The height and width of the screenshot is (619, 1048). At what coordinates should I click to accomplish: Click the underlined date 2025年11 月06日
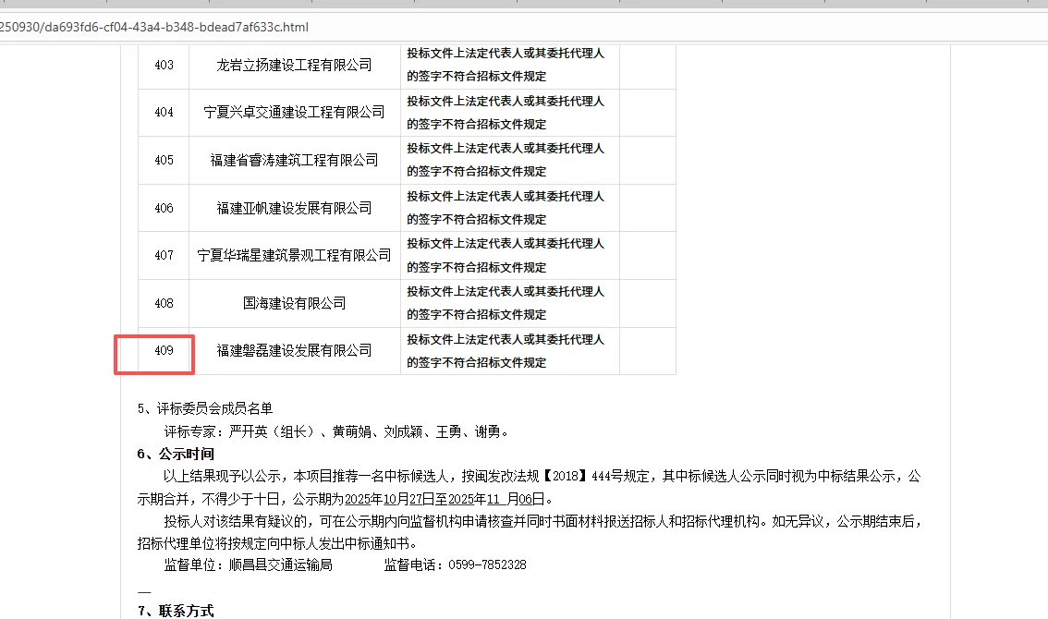coord(496,499)
